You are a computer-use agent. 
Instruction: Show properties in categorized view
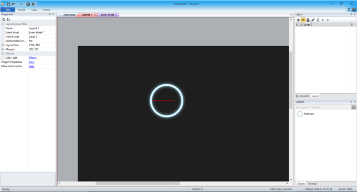(3, 19)
